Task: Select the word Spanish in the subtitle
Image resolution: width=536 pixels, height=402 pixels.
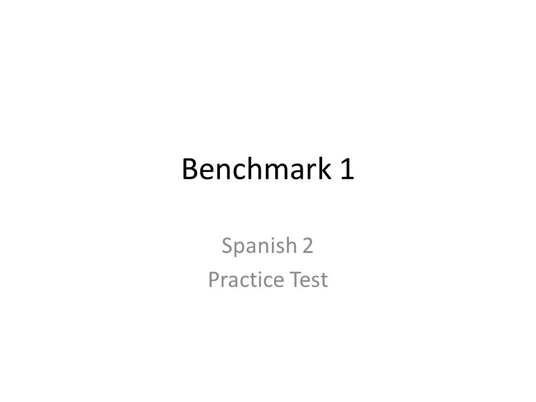Action: tap(259, 247)
